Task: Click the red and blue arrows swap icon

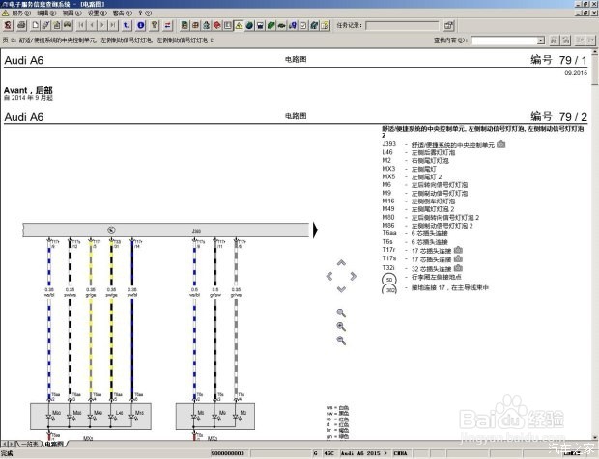Action: click(168, 25)
